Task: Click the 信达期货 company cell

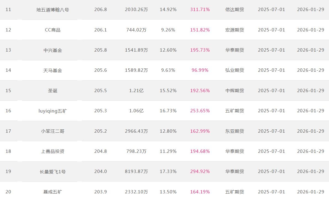Action: click(x=234, y=10)
